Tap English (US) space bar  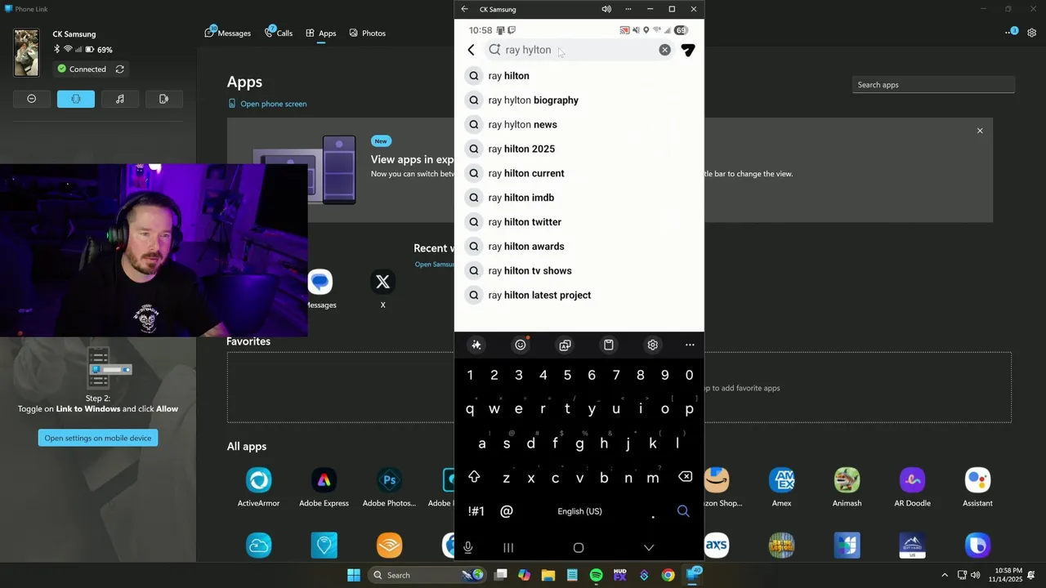(x=579, y=511)
